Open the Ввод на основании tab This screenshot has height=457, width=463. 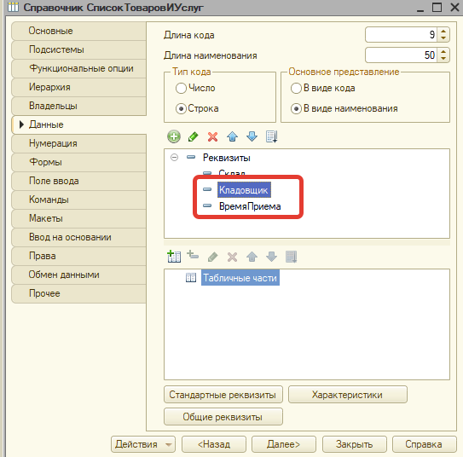(x=78, y=237)
